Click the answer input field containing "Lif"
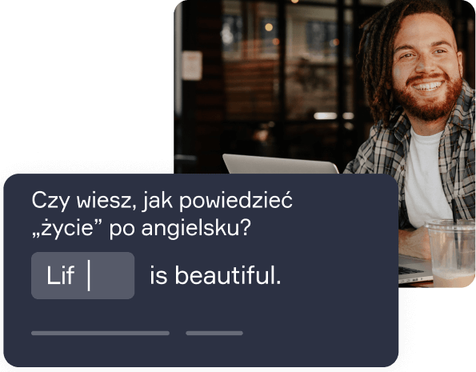 pyautogui.click(x=82, y=275)
